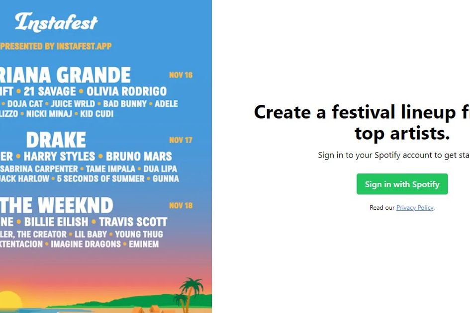Click the Presented by Instafest.app text
The image size is (470, 313).
(56, 46)
